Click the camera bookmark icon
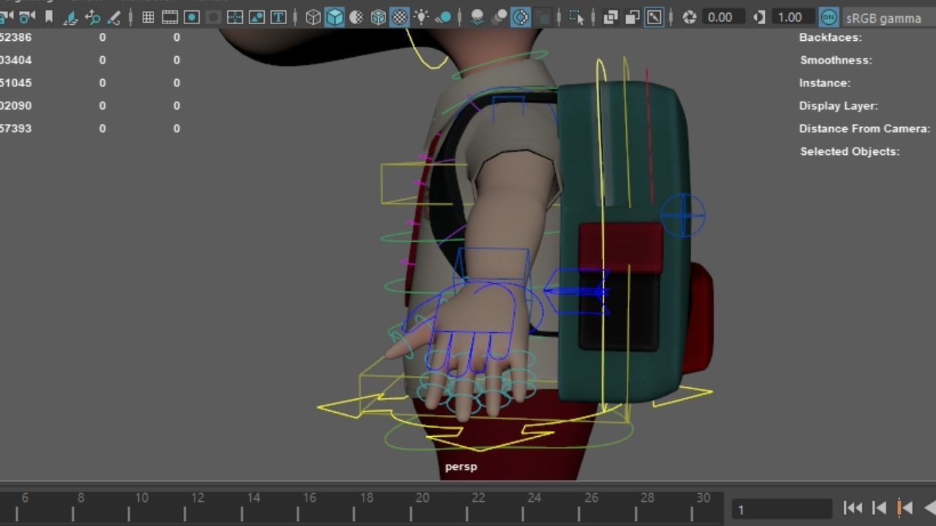 pos(49,17)
